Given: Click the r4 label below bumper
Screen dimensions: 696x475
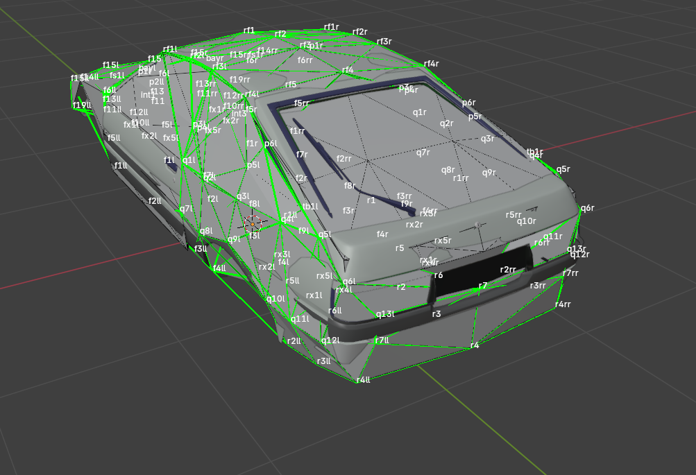Looking at the screenshot, I should (475, 345).
